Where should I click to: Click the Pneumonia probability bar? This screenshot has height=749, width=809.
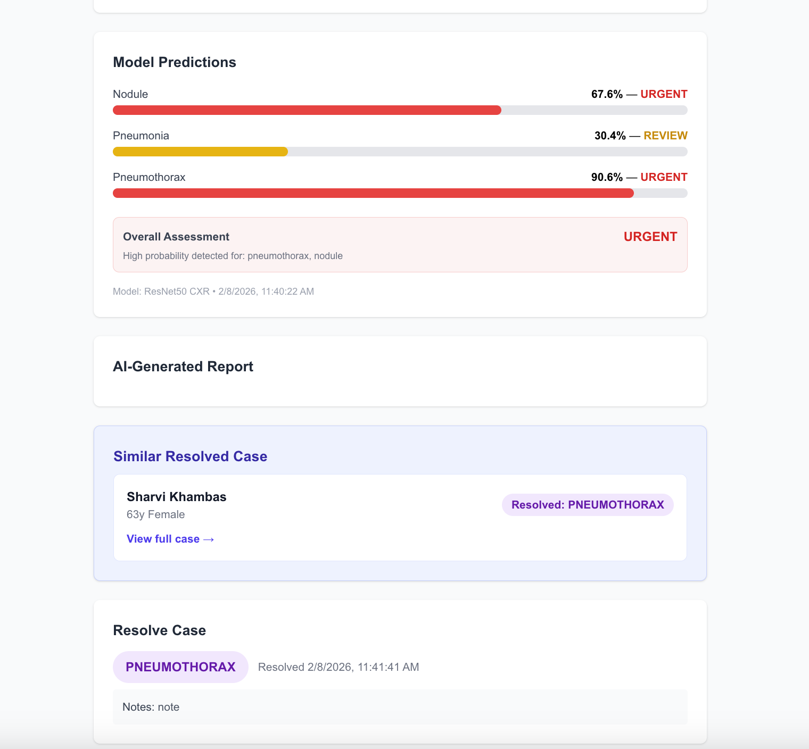[400, 152]
